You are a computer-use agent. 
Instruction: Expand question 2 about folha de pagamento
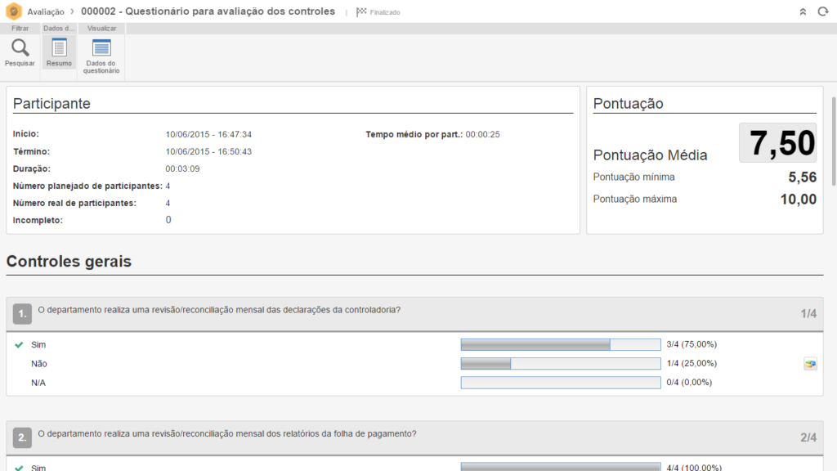[x=409, y=437]
